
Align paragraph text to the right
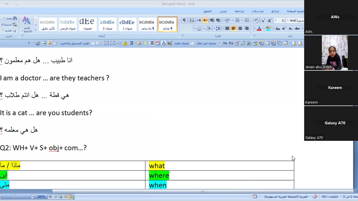[246, 28]
